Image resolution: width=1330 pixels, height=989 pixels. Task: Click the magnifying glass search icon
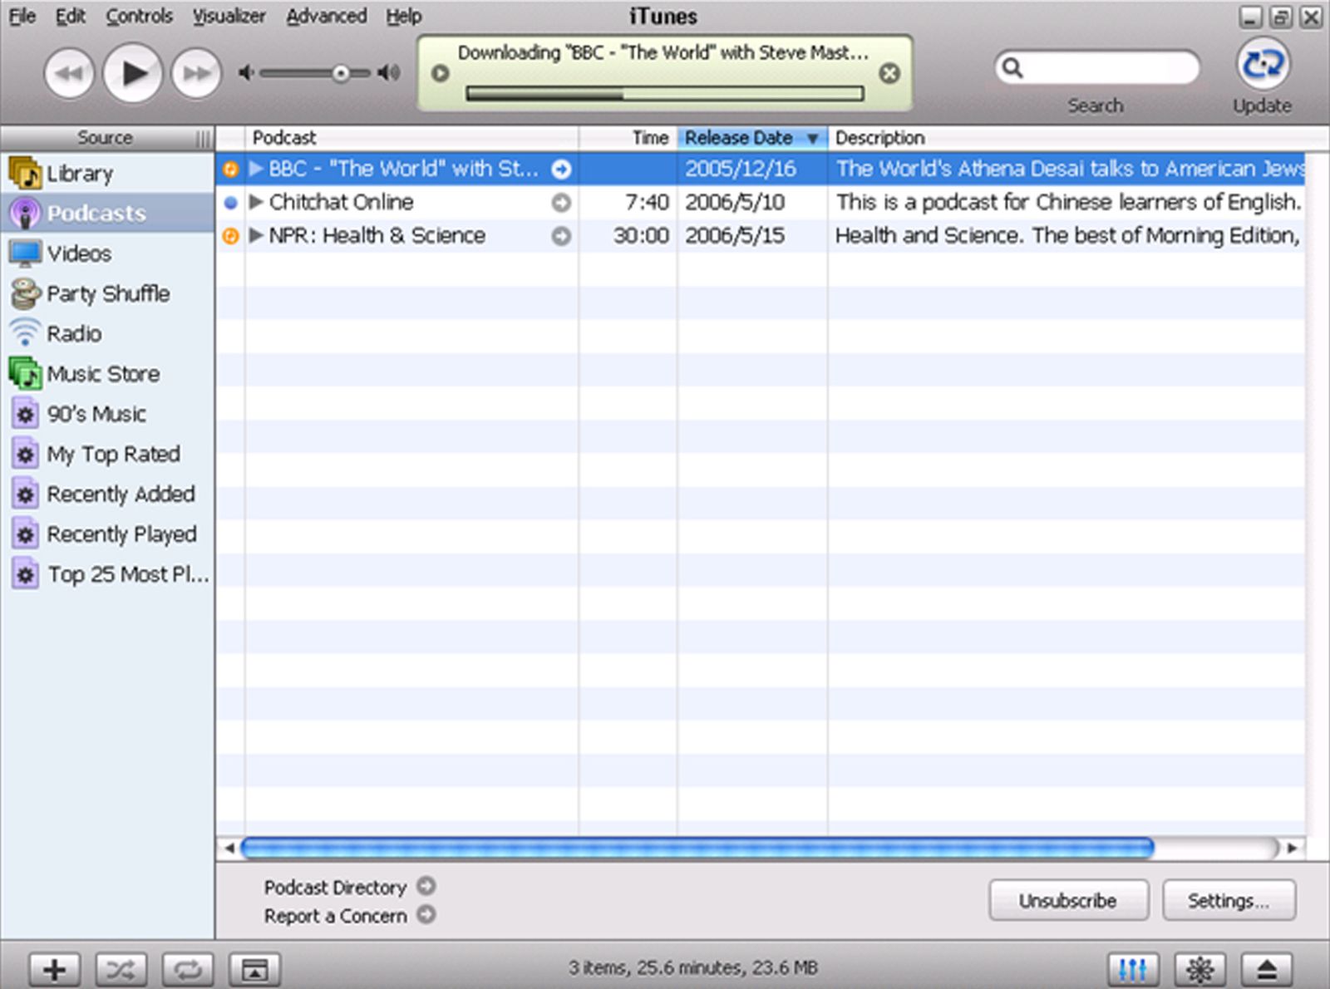(x=1012, y=67)
